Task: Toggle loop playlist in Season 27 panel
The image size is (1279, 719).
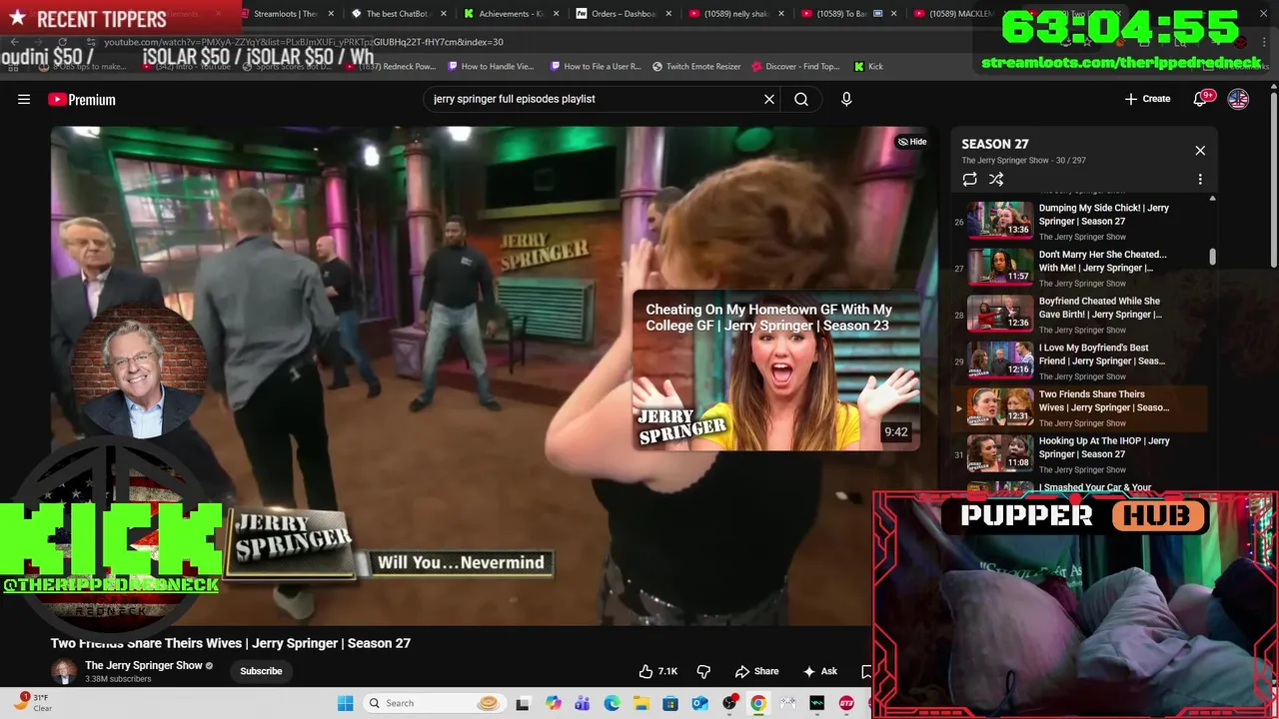Action: 969,179
